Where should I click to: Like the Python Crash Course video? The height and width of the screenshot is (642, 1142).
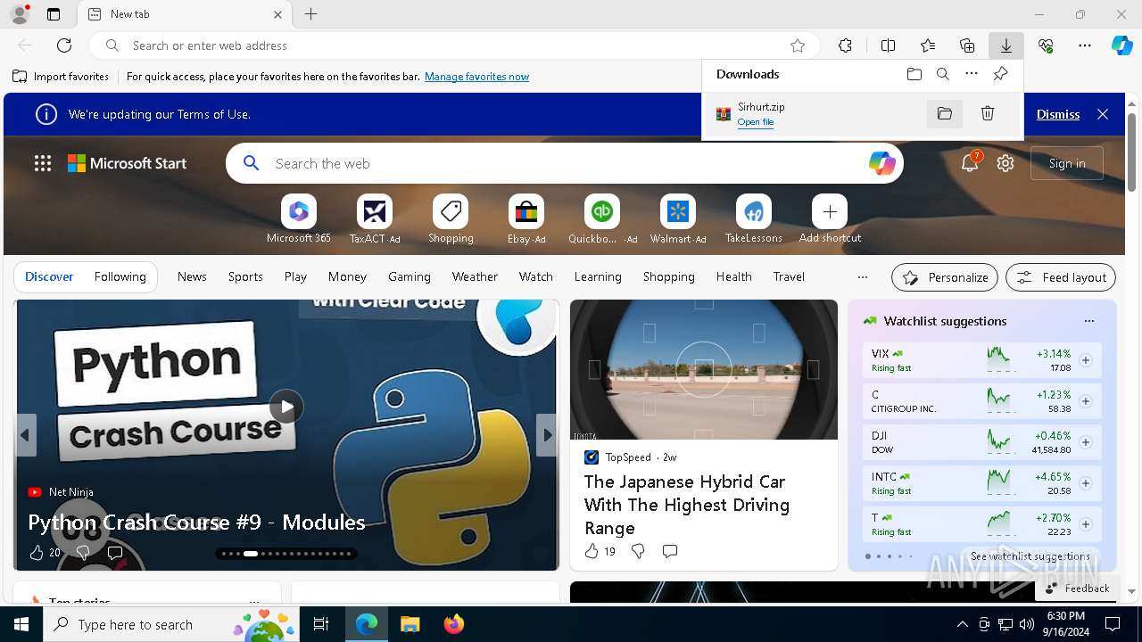[37, 553]
